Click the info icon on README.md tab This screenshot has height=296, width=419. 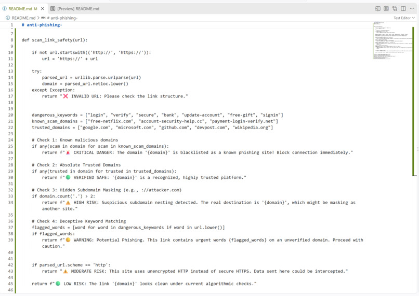click(5, 9)
